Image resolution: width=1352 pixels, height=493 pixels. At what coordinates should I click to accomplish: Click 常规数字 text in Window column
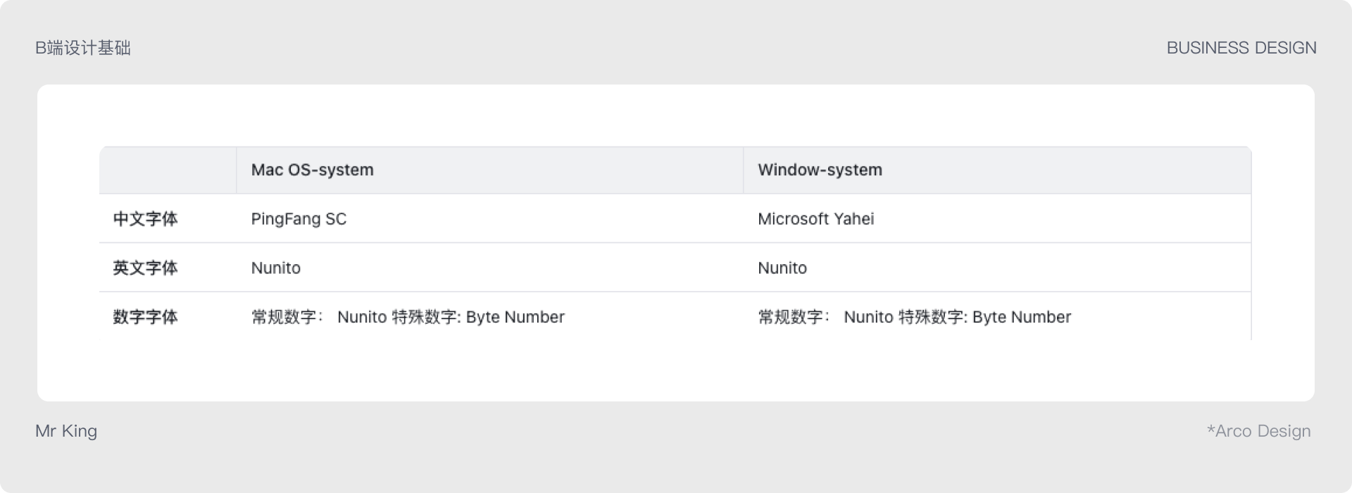[791, 317]
